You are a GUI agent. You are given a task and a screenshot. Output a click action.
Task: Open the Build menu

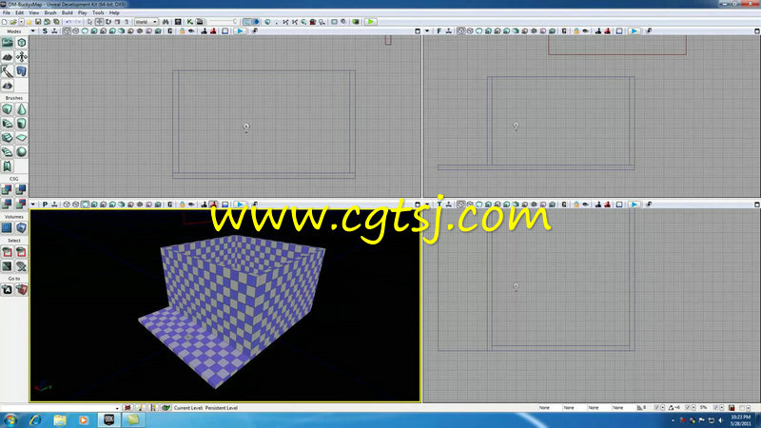68,12
